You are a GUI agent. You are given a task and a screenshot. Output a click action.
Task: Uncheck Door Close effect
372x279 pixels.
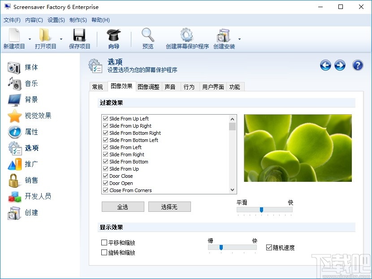[106, 176]
